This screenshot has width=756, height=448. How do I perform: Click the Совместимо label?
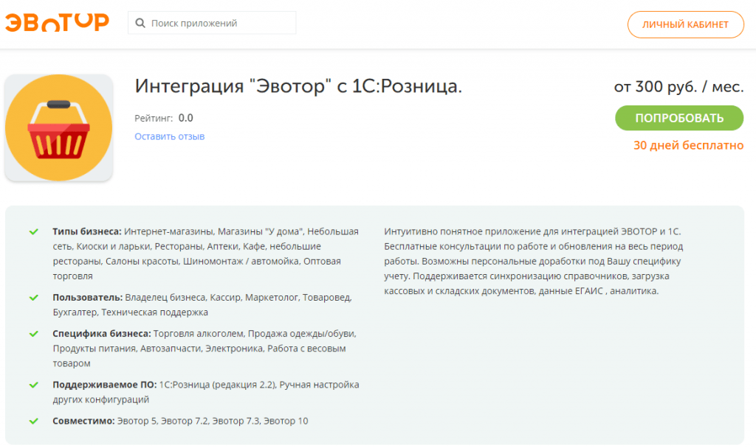click(83, 421)
